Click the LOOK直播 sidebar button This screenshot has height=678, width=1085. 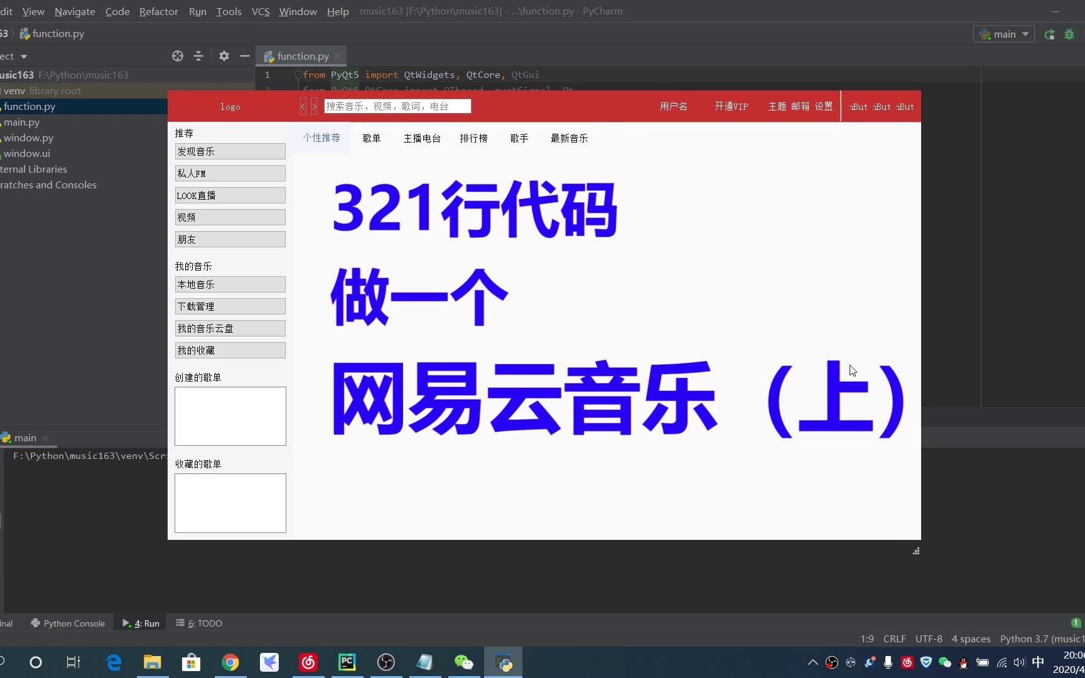click(230, 195)
